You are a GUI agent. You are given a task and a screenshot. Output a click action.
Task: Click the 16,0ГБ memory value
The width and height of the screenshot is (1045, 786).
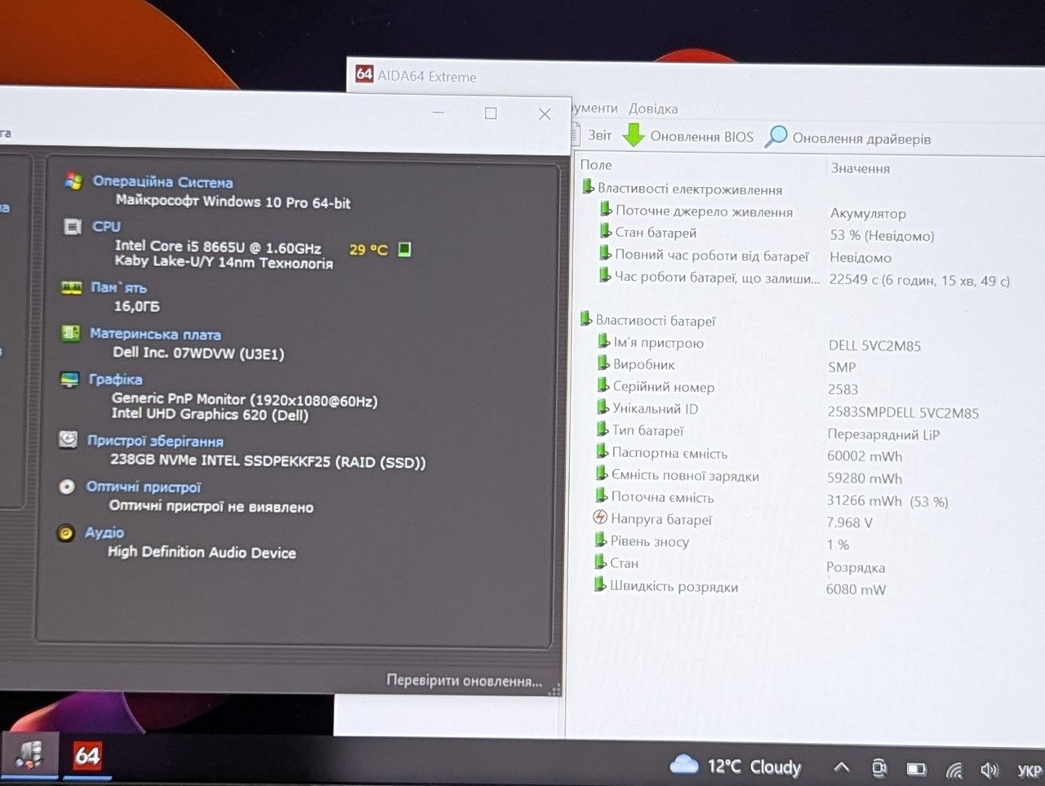pos(137,306)
